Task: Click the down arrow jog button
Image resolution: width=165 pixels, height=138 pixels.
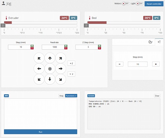Action: 50,79
